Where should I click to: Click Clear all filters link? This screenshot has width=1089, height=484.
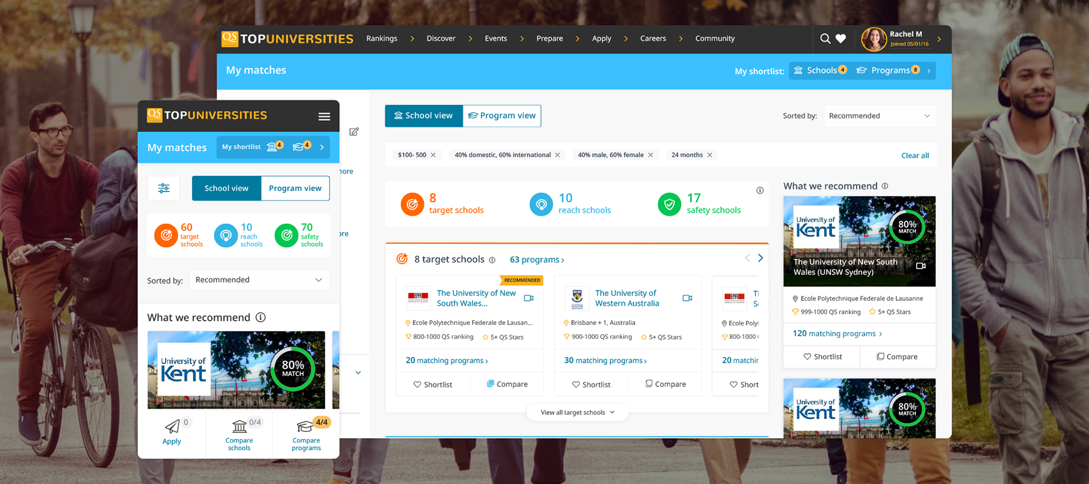tap(915, 155)
